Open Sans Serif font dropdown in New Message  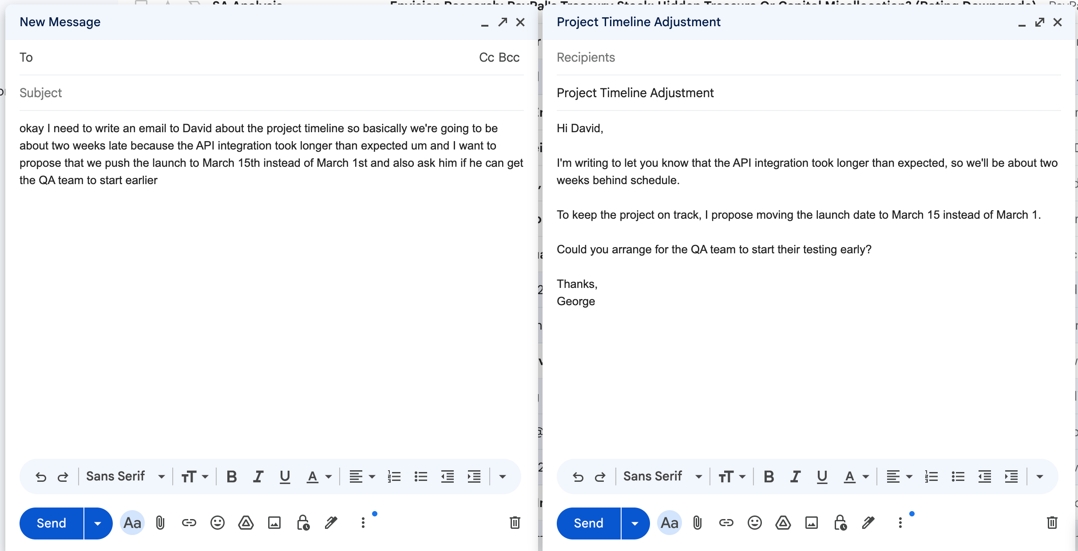pos(125,477)
